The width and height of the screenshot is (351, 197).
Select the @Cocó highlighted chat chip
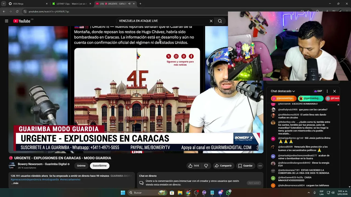[333, 99]
